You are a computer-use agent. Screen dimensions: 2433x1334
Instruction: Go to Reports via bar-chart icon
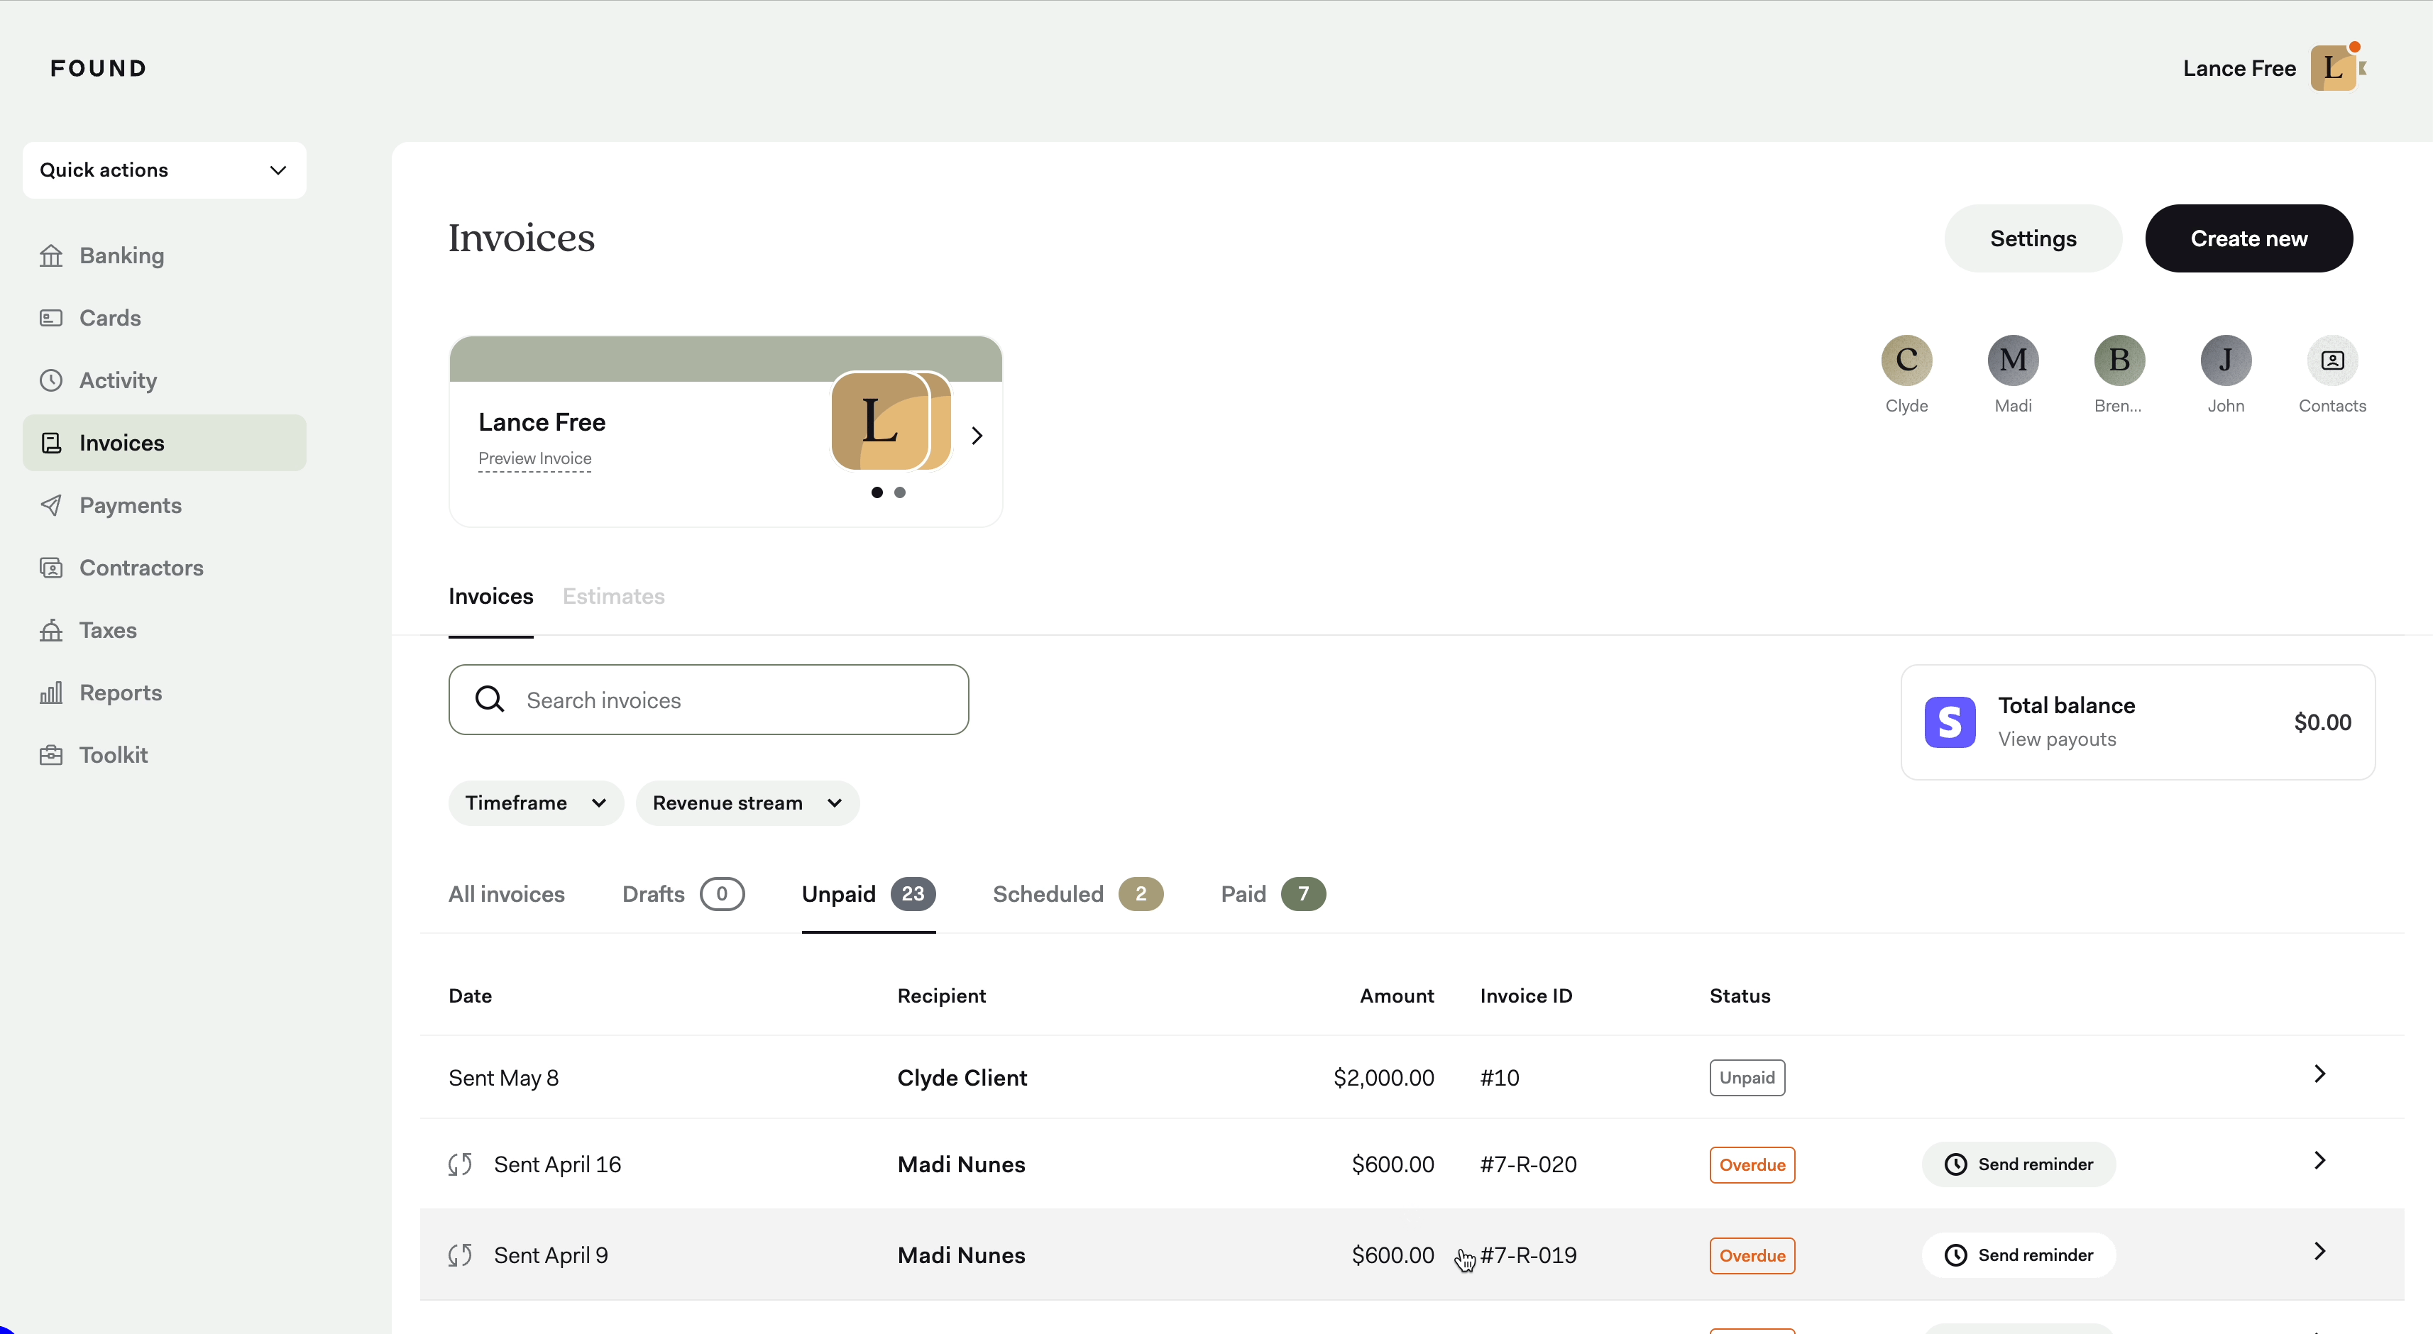[51, 693]
